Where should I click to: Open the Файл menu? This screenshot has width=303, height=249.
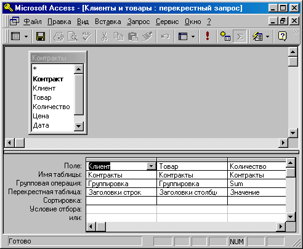pyautogui.click(x=33, y=22)
